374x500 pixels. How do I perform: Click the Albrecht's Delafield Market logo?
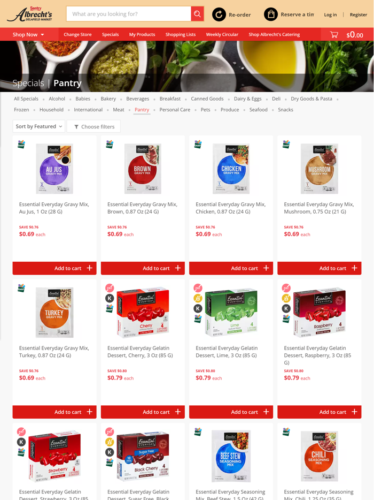[29, 14]
